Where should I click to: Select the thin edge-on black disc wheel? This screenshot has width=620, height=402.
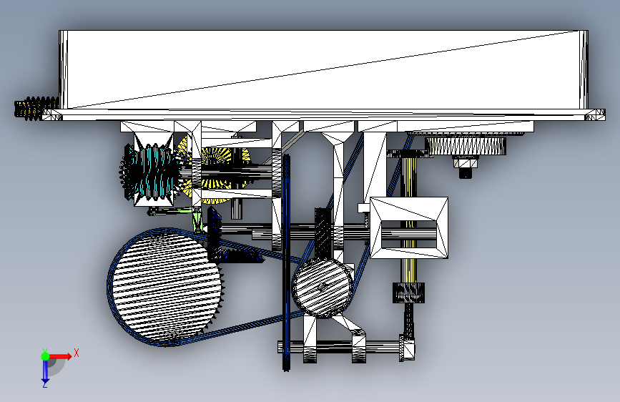pos(286,263)
